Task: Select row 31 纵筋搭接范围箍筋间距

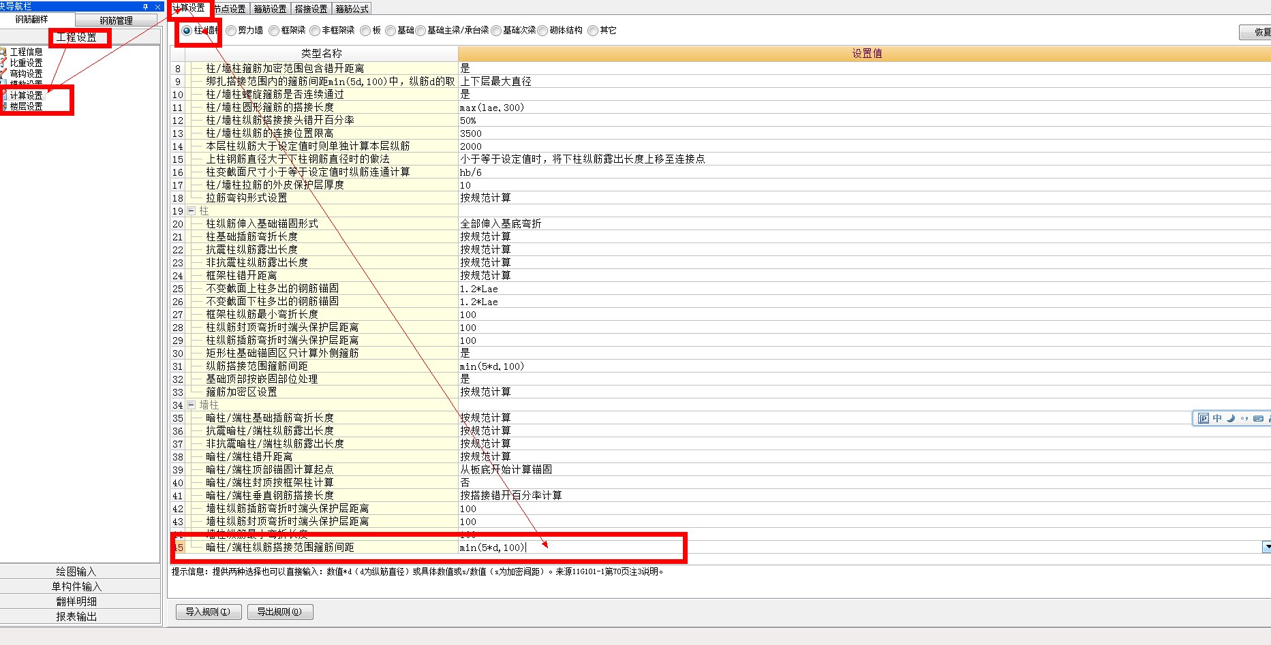Action: [x=256, y=366]
